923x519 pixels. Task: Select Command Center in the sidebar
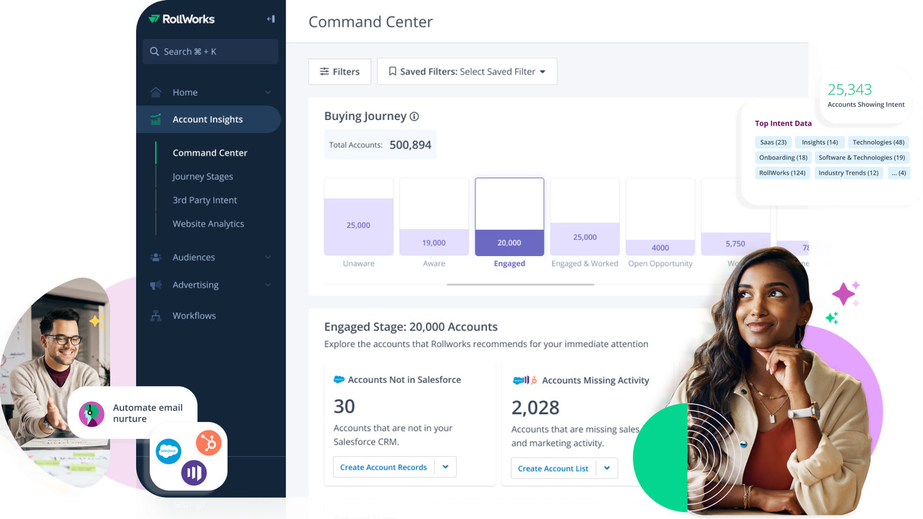(210, 153)
